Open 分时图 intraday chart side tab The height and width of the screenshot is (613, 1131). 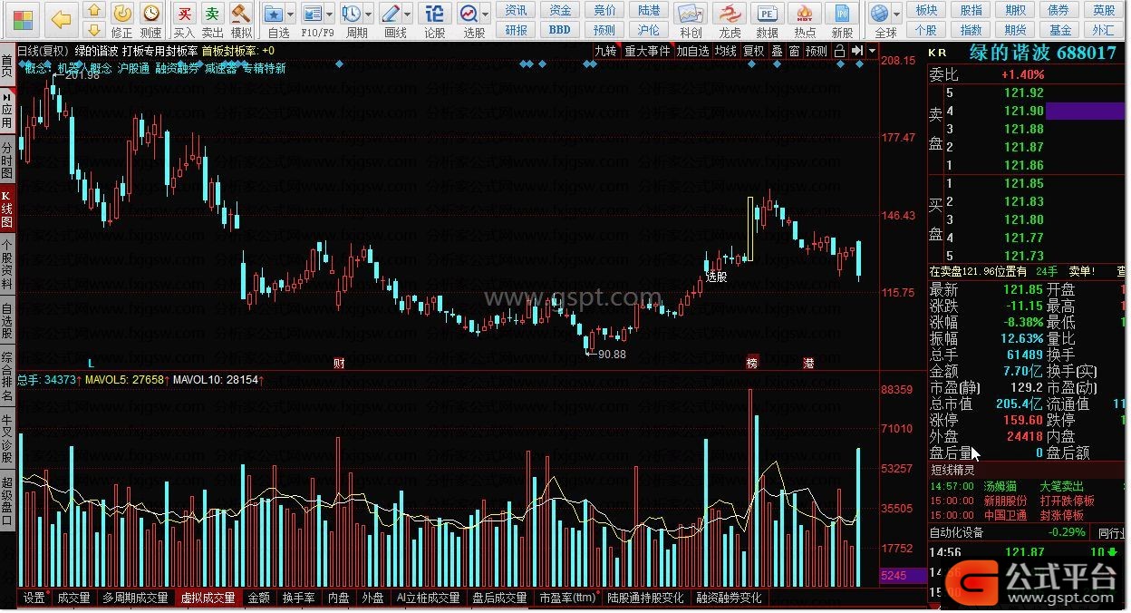point(7,161)
